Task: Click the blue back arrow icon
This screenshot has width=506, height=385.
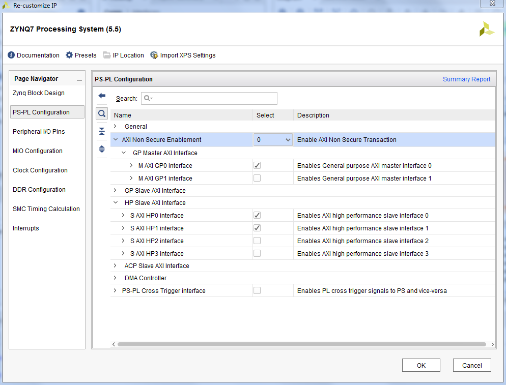Action: coord(102,96)
